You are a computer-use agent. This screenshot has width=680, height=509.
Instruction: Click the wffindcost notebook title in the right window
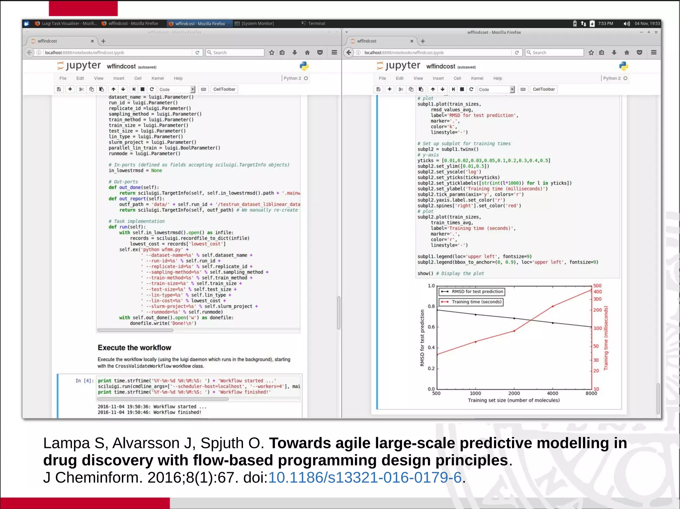click(x=441, y=66)
